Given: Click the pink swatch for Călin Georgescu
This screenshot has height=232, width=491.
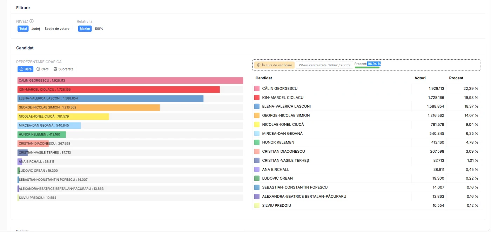Looking at the screenshot, I should 257,88.
